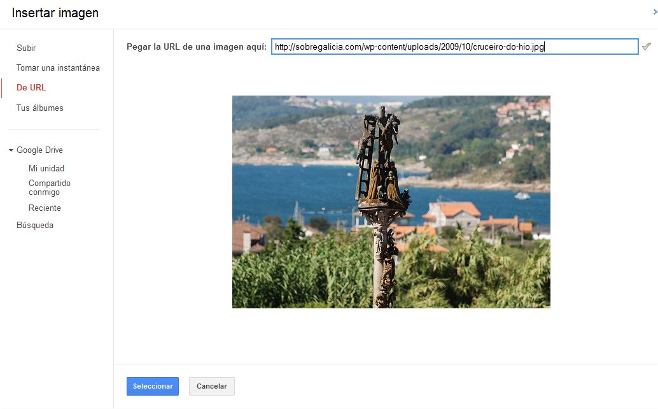The image size is (658, 409).
Task: Click the Cancelar button
Action: coord(212,387)
